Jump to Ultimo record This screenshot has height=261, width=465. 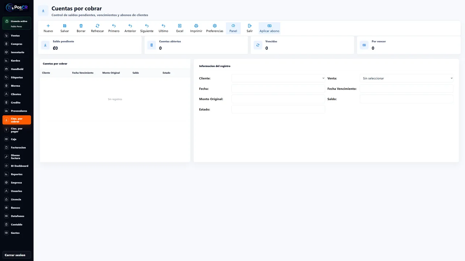(163, 28)
